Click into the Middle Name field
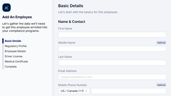The width and height of the screenshot is (171, 96). (x=112, y=49)
